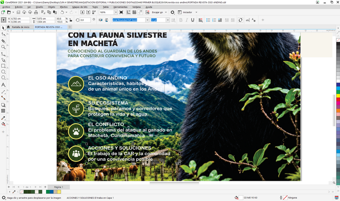Select the Polygon tool
This screenshot has height=201, width=340.
point(3,77)
